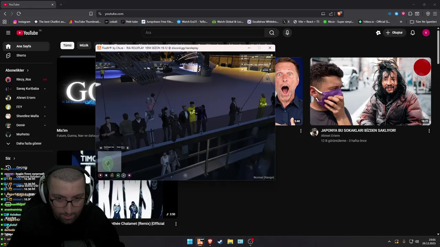Open Savaş Kurtbaba channel
440x247 pixels.
(x=26, y=89)
